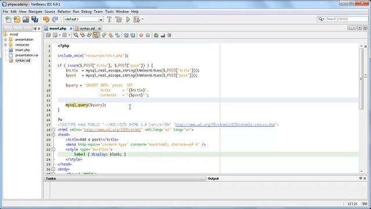Open the Debug menu
The image size is (371, 209).
86,12
